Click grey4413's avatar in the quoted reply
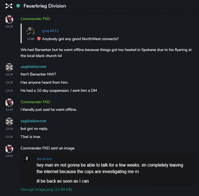This screenshot has height=196, width=199. click(x=31, y=31)
